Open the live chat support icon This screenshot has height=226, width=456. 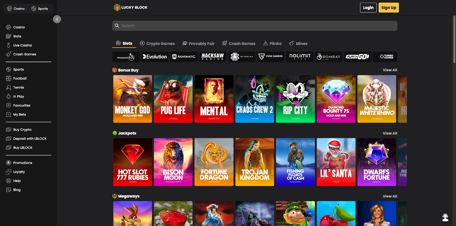(x=445, y=217)
